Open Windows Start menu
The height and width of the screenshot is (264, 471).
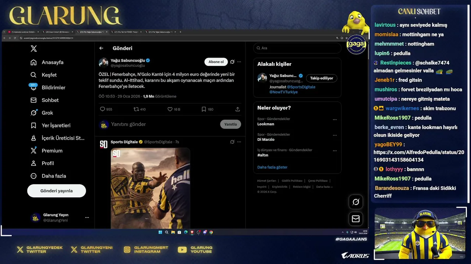160,232
